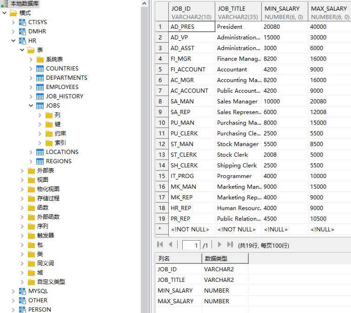The image size is (351, 313).
Task: Click the EMPLOYEES table icon
Action: pyautogui.click(x=40, y=87)
